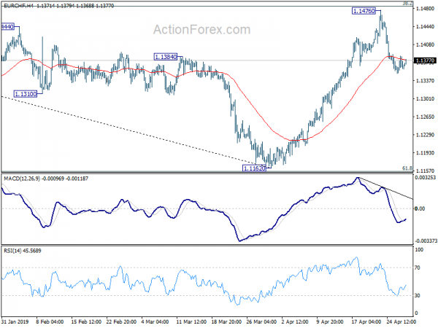Select the 1.13840 price label
Image resolution: width=438 pixels, height=328 pixels.
(166, 57)
